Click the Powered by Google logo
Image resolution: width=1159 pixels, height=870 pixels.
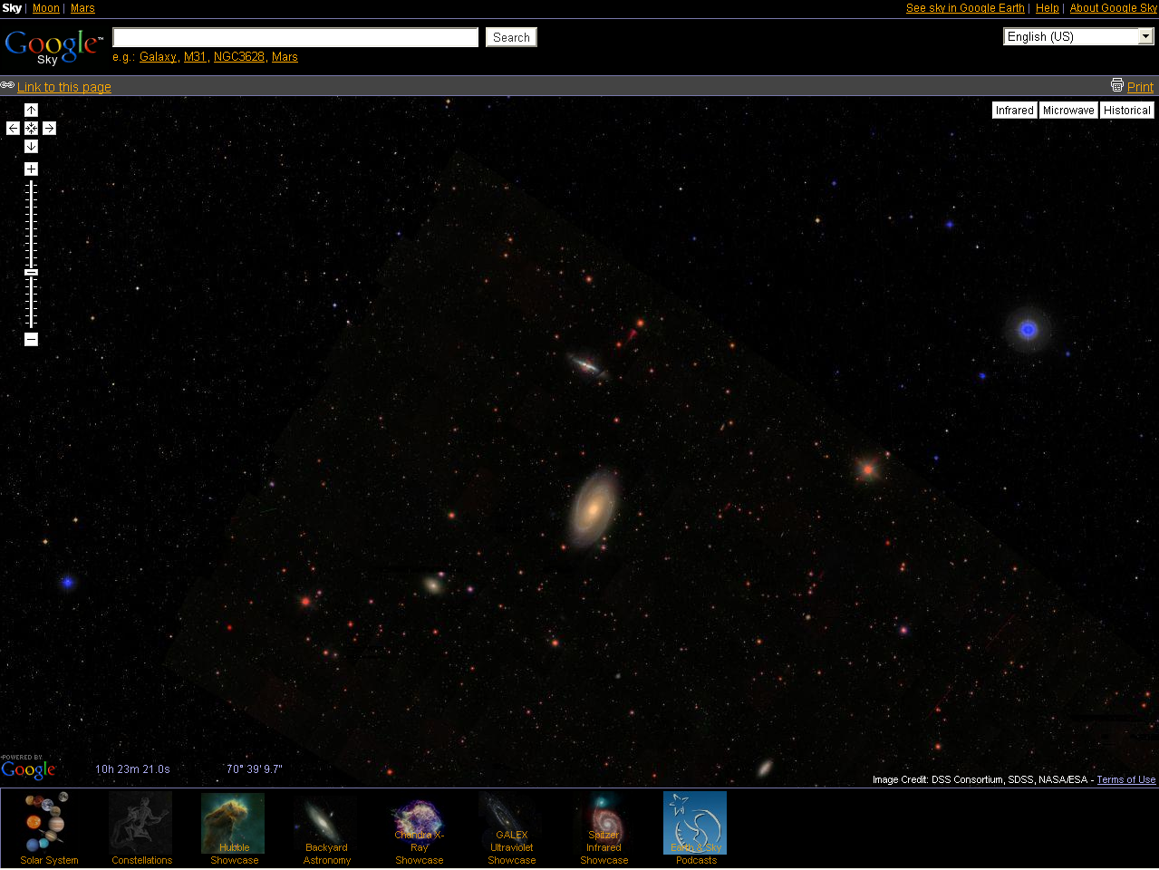[x=28, y=768]
